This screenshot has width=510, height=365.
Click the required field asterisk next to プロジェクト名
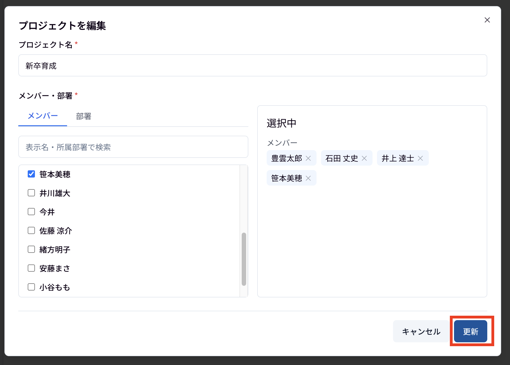pyautogui.click(x=76, y=43)
